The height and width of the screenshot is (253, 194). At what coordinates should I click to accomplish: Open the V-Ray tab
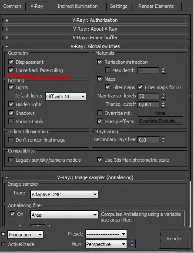37,6
